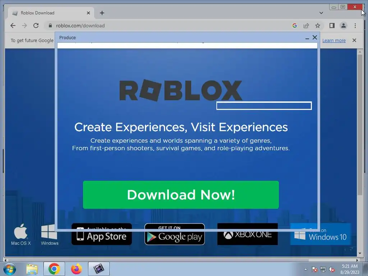This screenshot has width=368, height=276.
Task: Click the Roblox logo
Action: (x=181, y=90)
